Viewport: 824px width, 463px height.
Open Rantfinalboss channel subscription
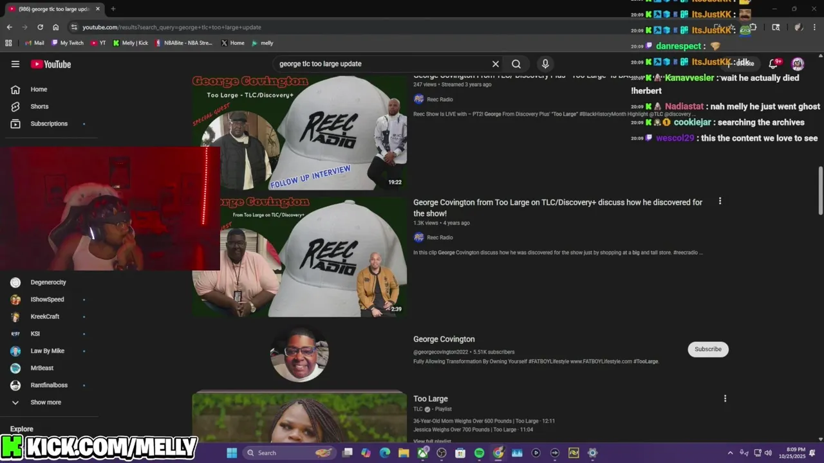(x=49, y=385)
